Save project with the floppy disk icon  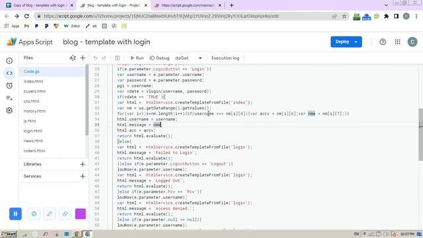(x=118, y=58)
